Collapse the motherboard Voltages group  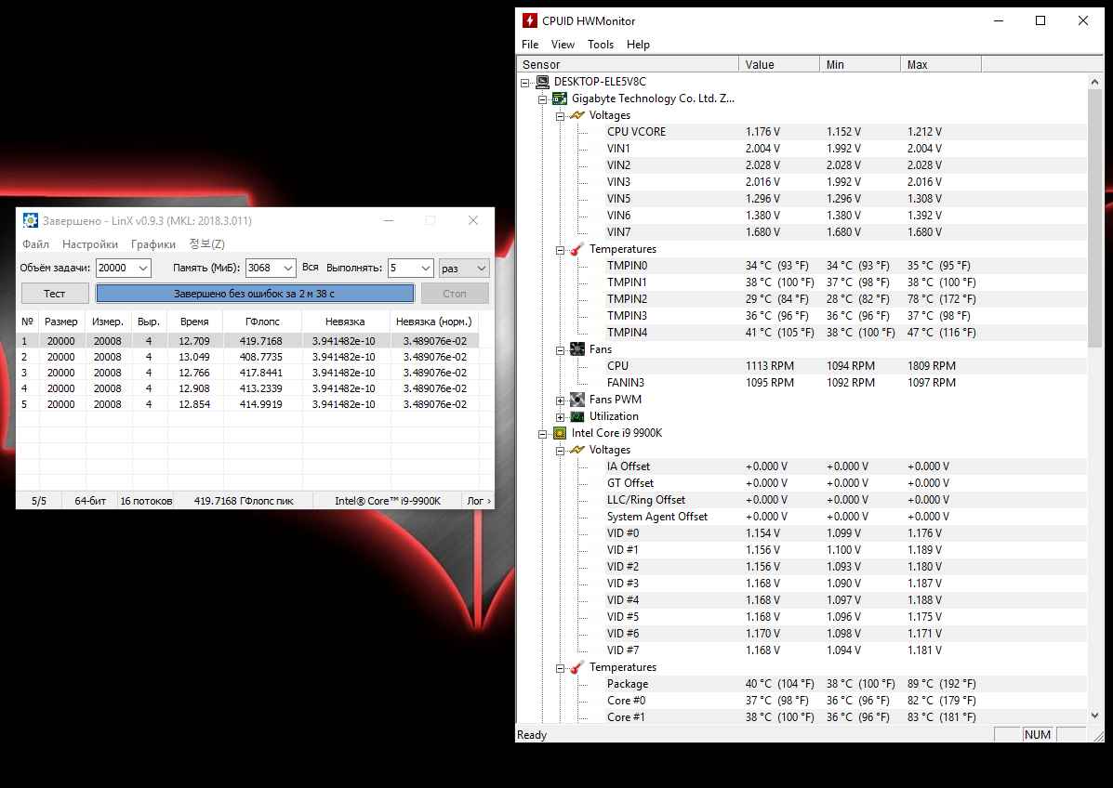560,115
